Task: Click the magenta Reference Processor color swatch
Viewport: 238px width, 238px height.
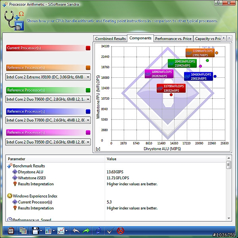Action: pyautogui.click(x=88, y=132)
